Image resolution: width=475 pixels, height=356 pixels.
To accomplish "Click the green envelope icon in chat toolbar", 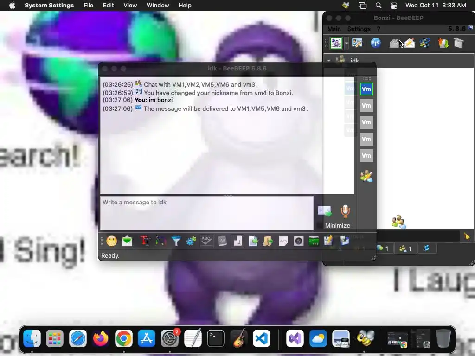I will pos(127,241).
